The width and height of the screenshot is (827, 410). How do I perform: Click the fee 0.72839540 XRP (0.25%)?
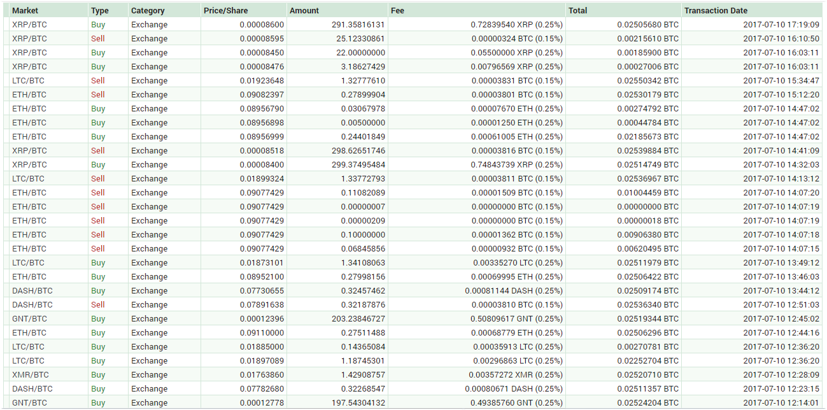coord(516,24)
